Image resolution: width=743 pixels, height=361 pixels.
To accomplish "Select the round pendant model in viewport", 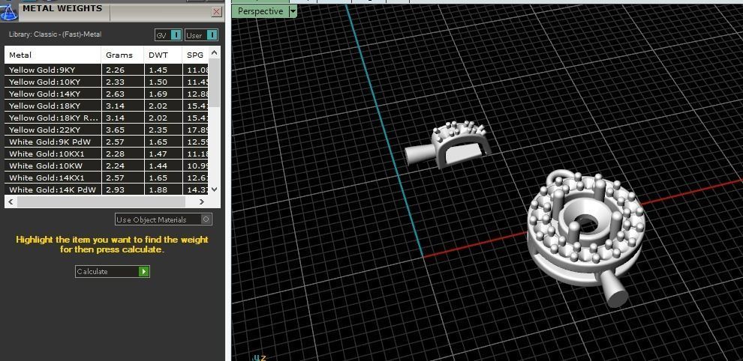I will (x=585, y=237).
